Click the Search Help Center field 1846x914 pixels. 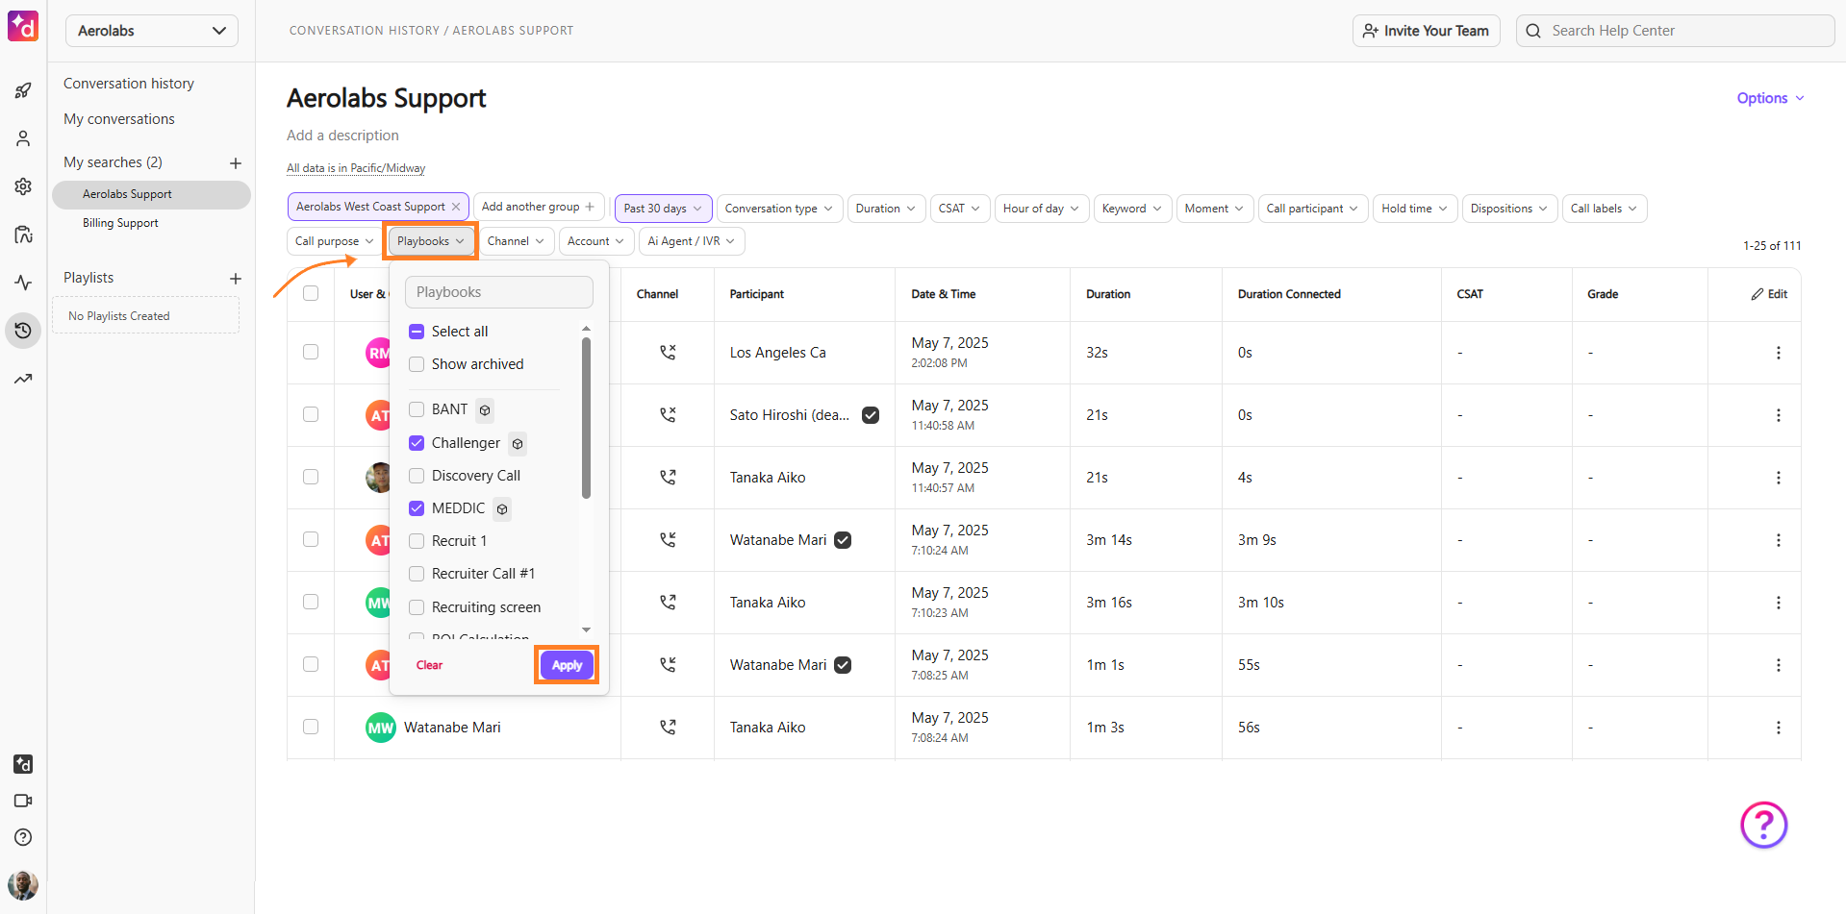click(1676, 31)
